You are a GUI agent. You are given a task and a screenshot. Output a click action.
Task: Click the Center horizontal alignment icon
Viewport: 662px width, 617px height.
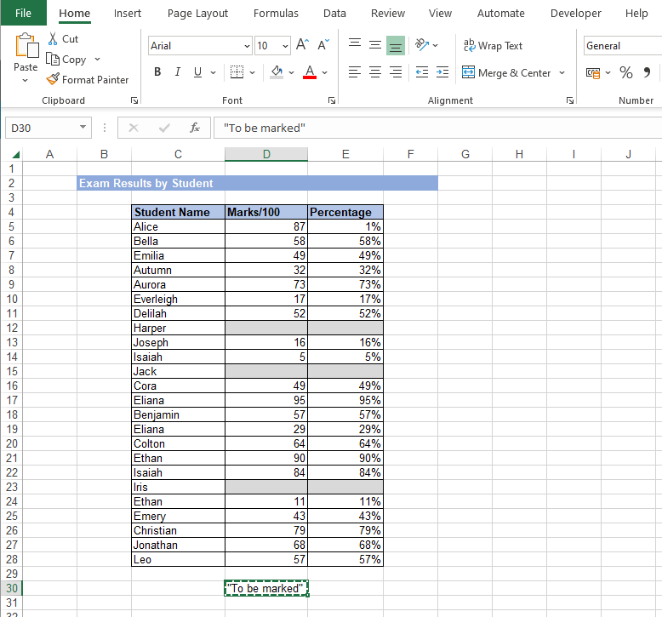click(375, 73)
